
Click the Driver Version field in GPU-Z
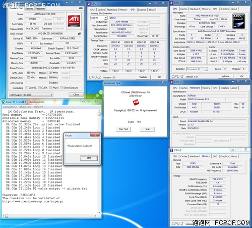click(53, 68)
